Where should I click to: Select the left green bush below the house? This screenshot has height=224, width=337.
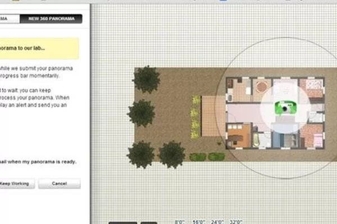tap(198, 157)
